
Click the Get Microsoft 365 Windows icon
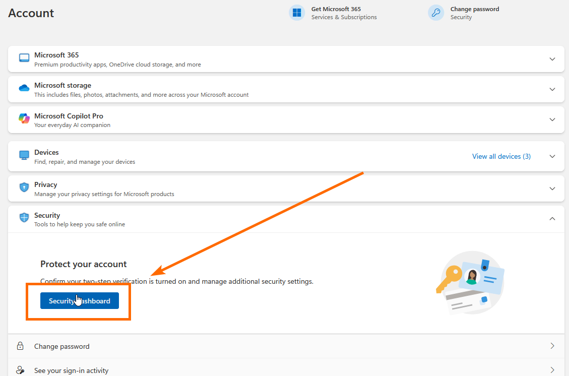[x=297, y=13]
